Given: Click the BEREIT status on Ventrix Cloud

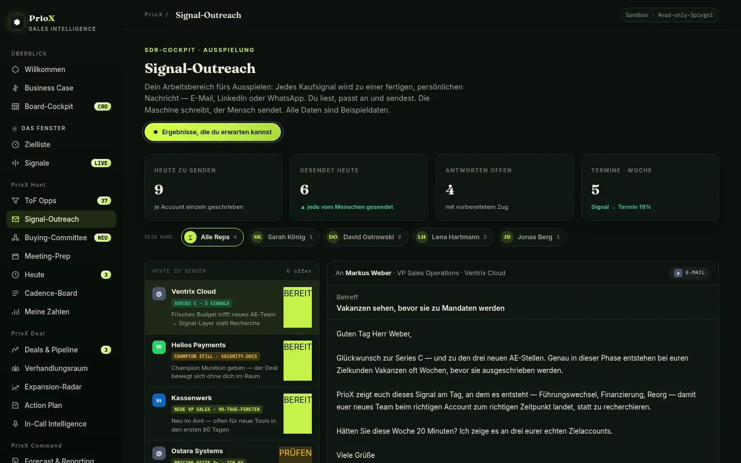Looking at the screenshot, I should [x=297, y=307].
